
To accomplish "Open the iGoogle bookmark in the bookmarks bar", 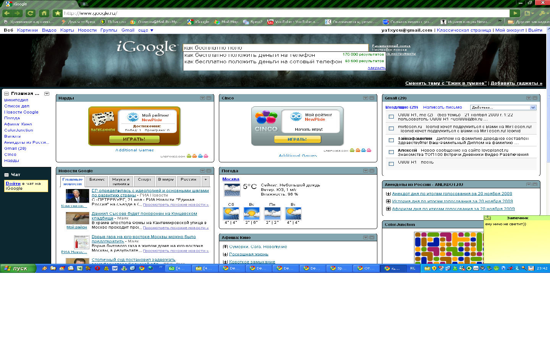I will pos(198,22).
